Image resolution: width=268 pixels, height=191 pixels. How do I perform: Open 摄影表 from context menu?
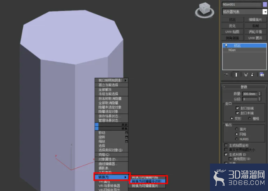(x=112, y=168)
